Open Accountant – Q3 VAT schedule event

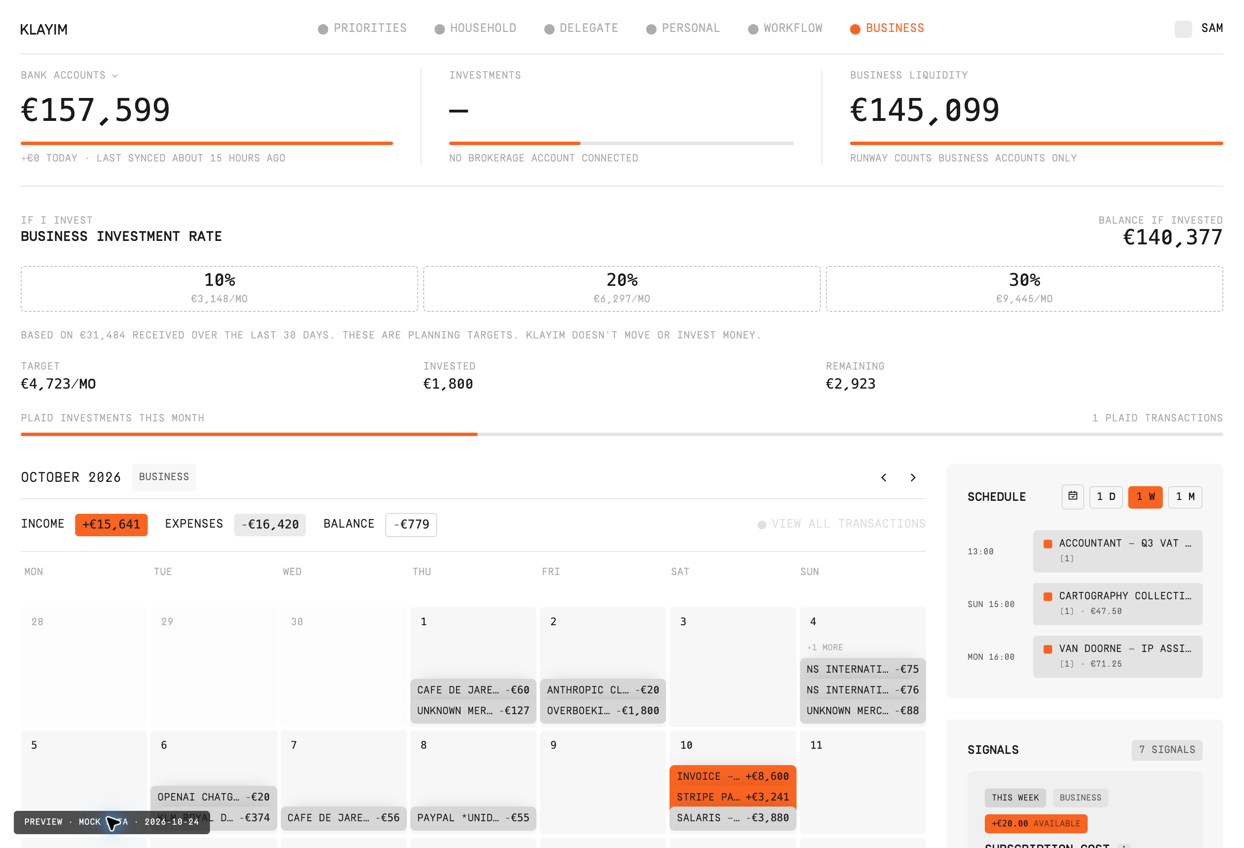[1117, 551]
